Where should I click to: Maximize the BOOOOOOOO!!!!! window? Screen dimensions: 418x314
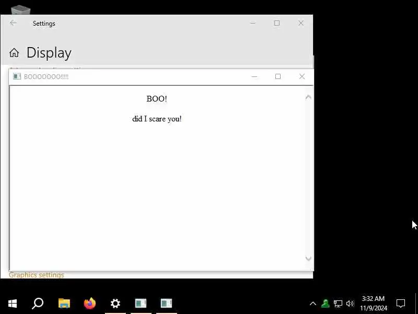pyautogui.click(x=278, y=76)
